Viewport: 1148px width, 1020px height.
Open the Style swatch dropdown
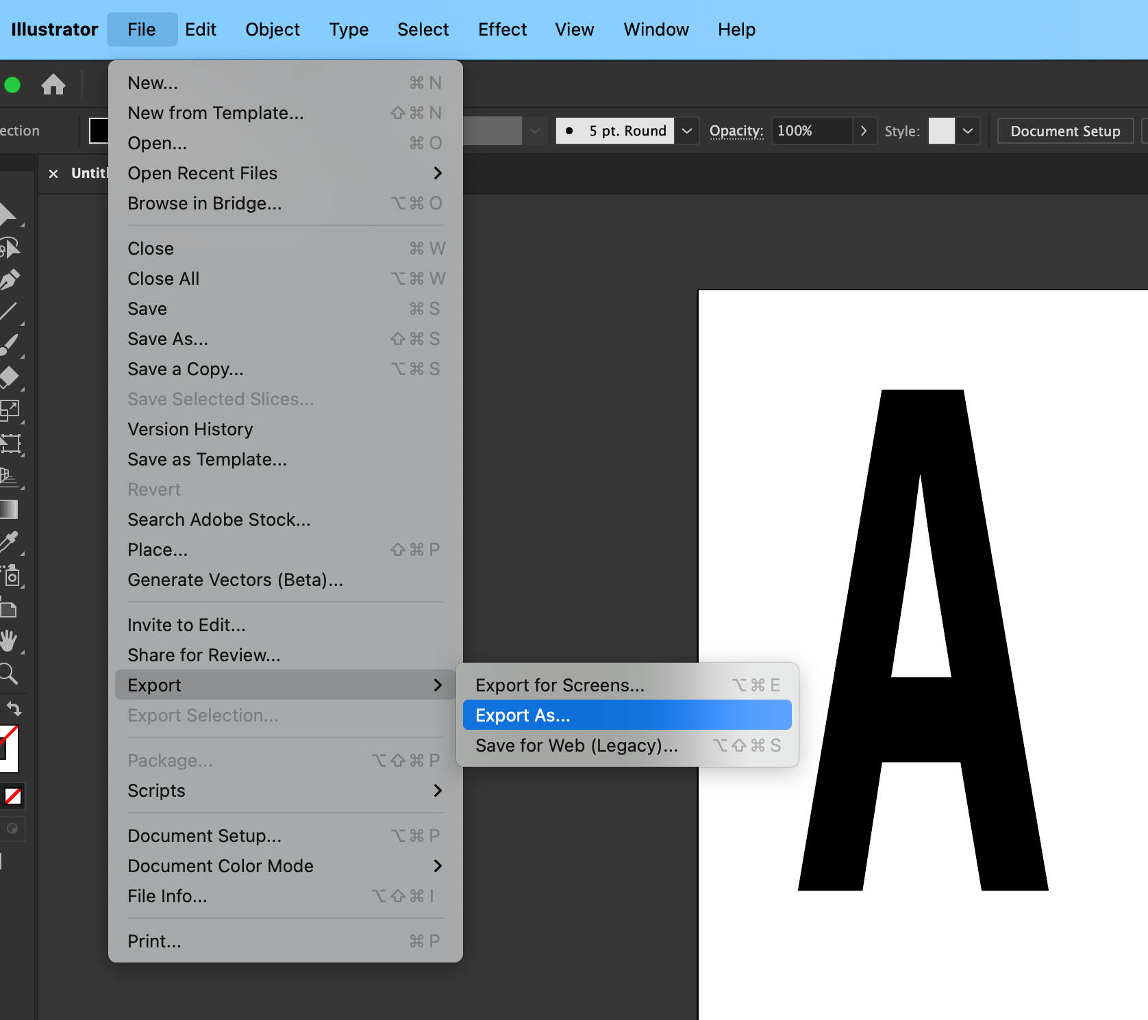click(x=968, y=131)
